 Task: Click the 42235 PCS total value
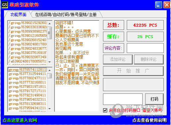[x=145, y=25]
